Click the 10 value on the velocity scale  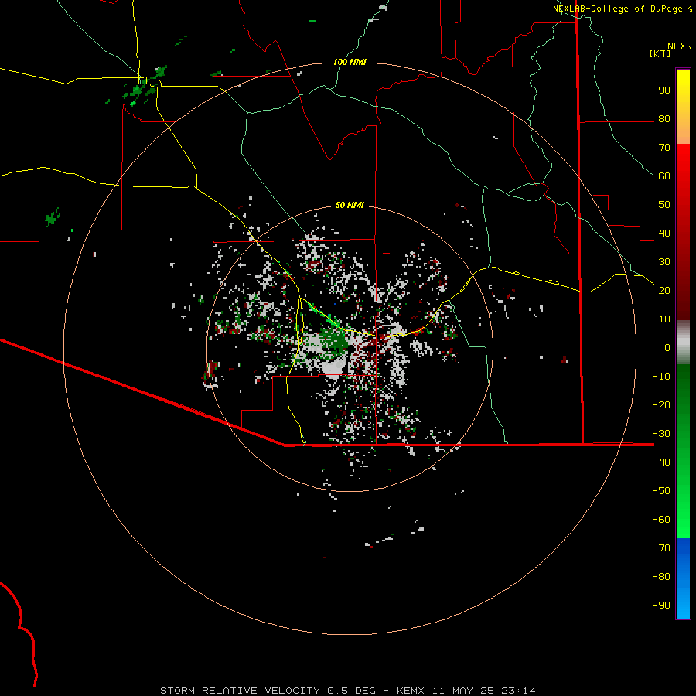click(664, 319)
